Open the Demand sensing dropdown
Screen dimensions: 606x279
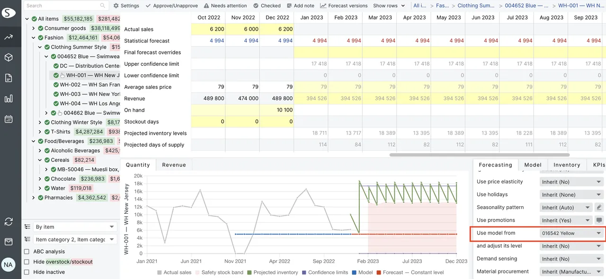(x=572, y=259)
